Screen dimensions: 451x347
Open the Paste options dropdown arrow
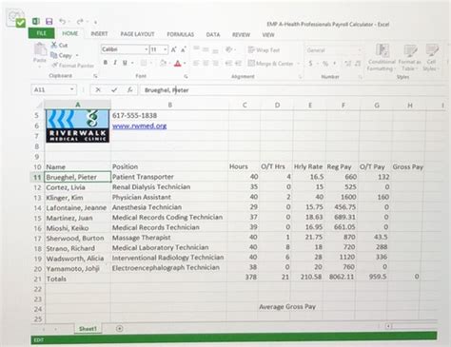(40, 67)
